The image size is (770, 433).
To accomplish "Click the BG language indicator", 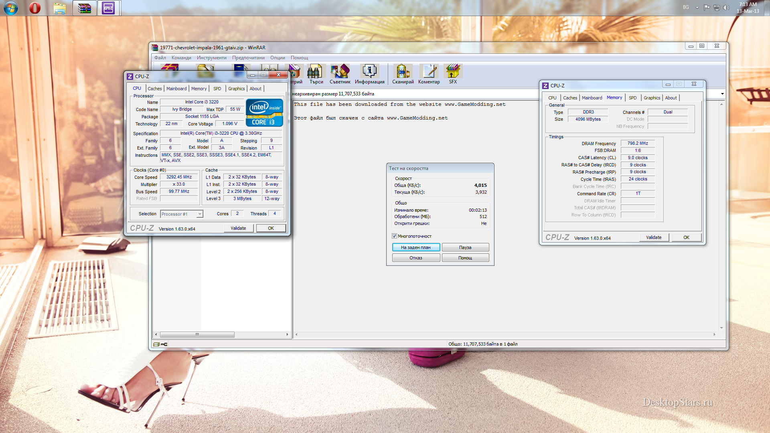I will point(686,7).
